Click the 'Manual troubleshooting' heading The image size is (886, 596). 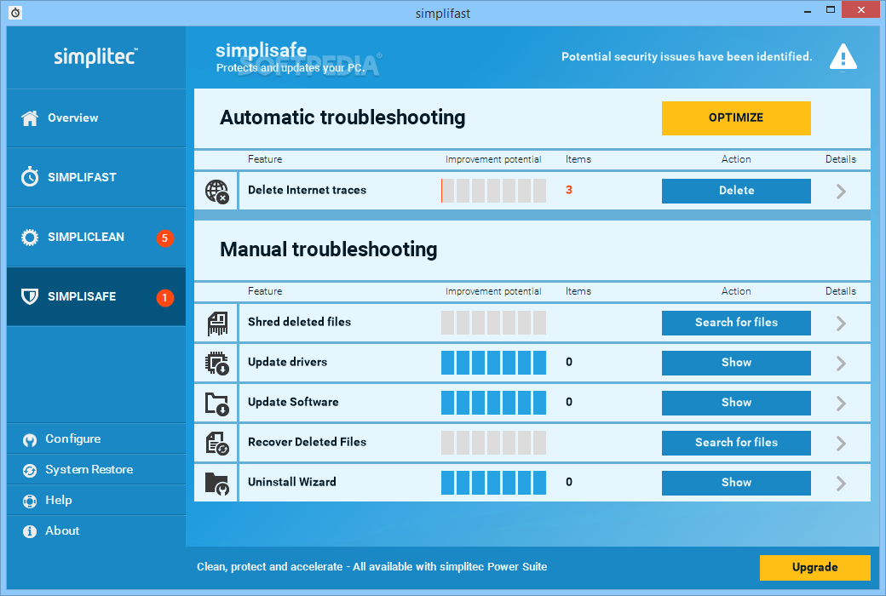(328, 249)
